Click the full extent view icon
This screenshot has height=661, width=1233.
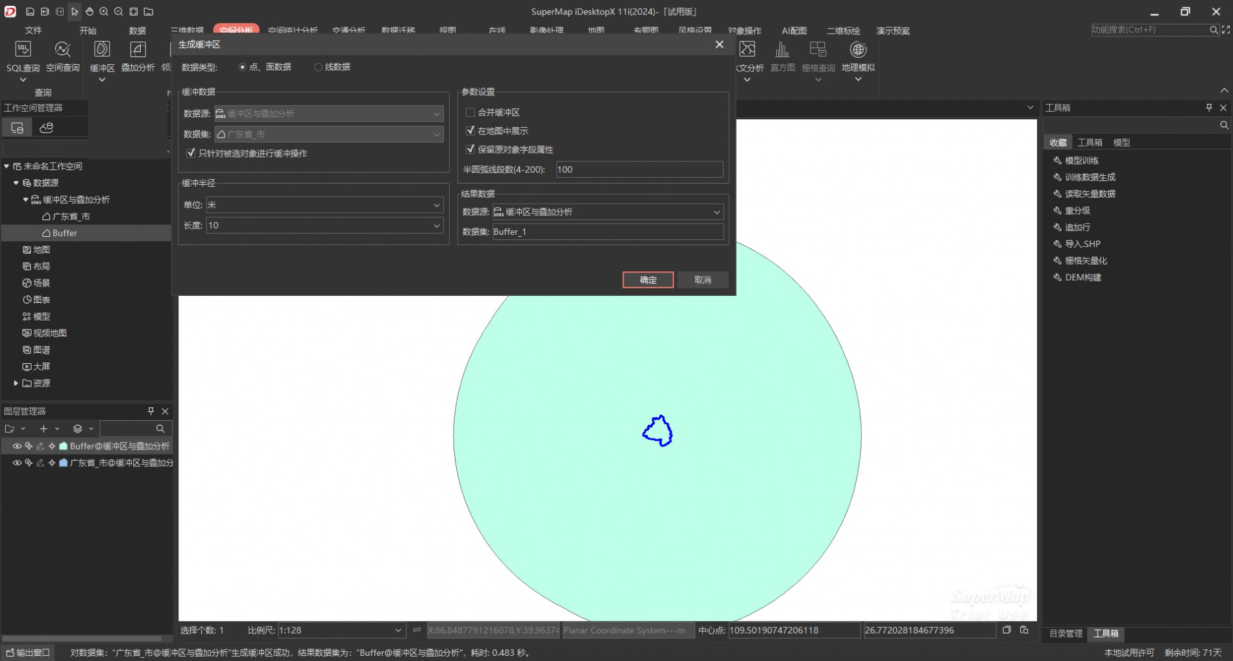(134, 12)
